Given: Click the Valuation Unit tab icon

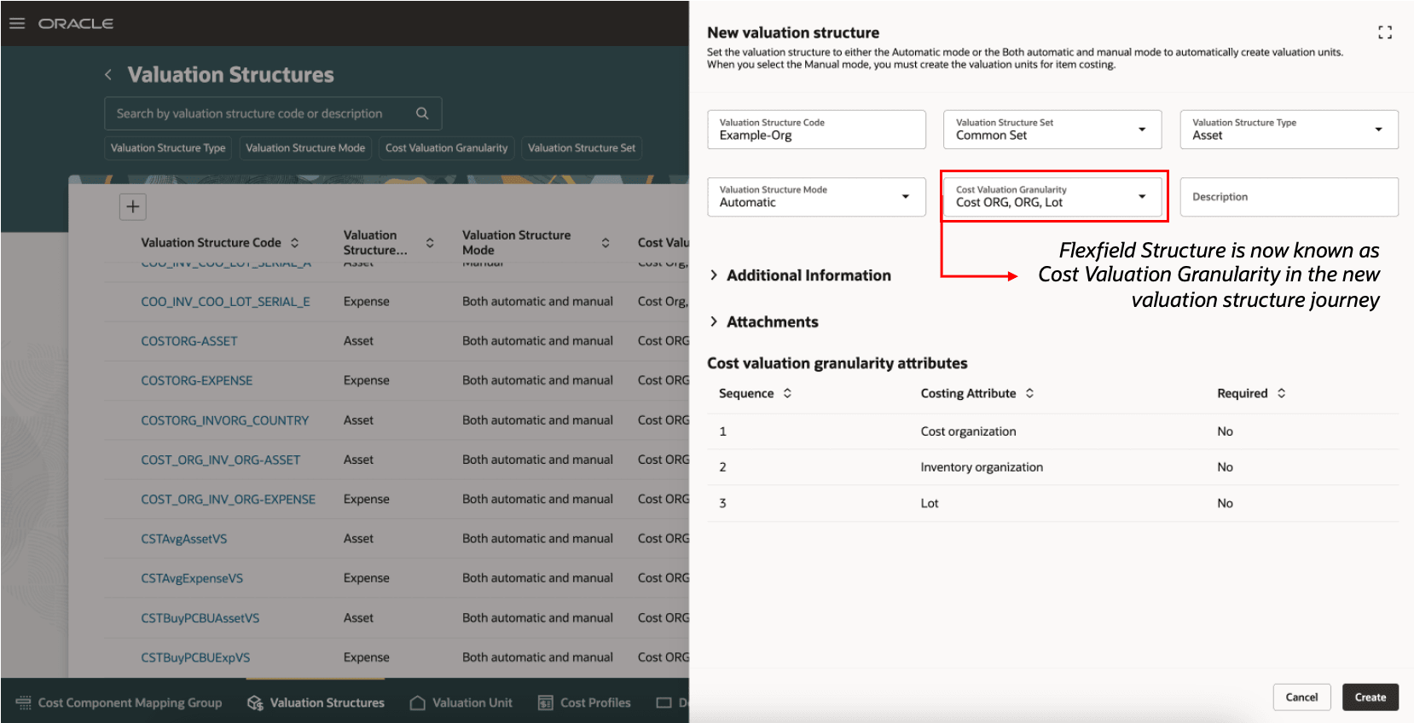Looking at the screenshot, I should [418, 703].
